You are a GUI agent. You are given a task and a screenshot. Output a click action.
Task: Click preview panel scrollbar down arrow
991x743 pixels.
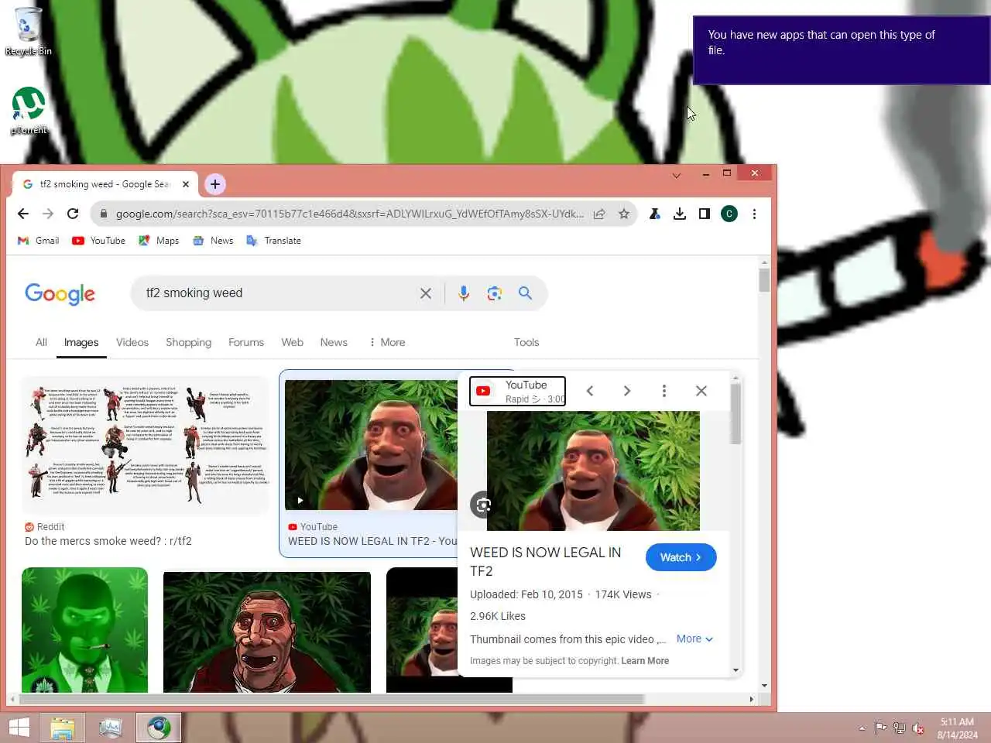coord(736,670)
